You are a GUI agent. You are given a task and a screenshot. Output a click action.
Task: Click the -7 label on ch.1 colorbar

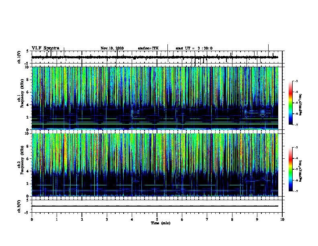click(x=296, y=125)
